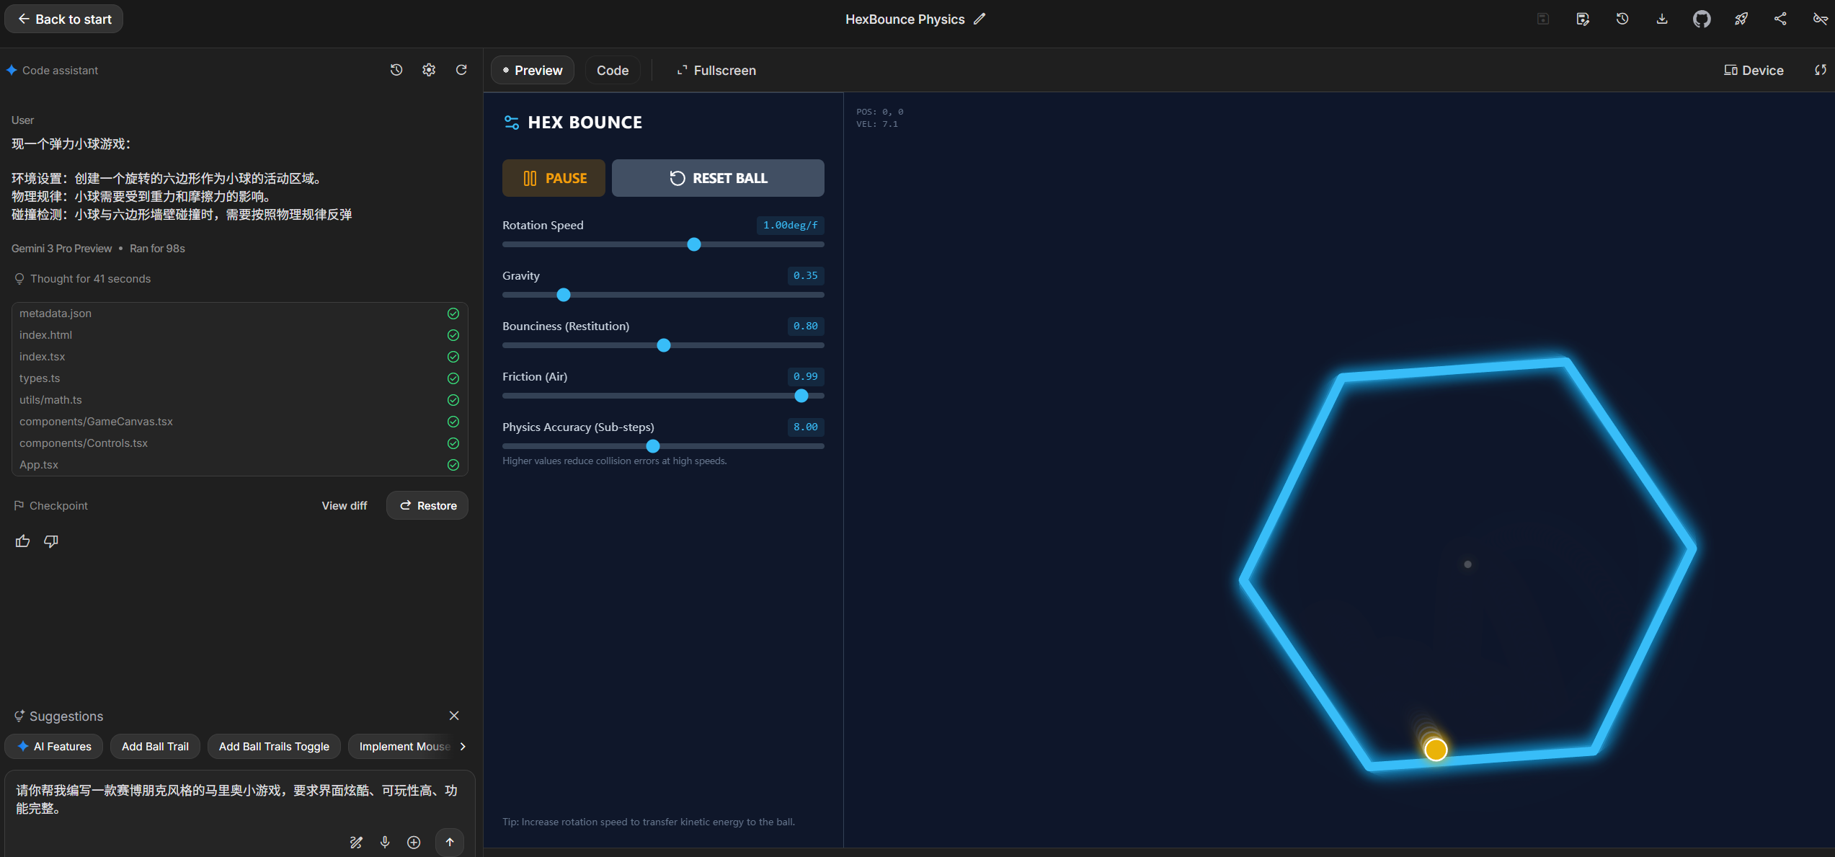
Task: Toggle Fullscreen preview mode
Action: point(716,71)
